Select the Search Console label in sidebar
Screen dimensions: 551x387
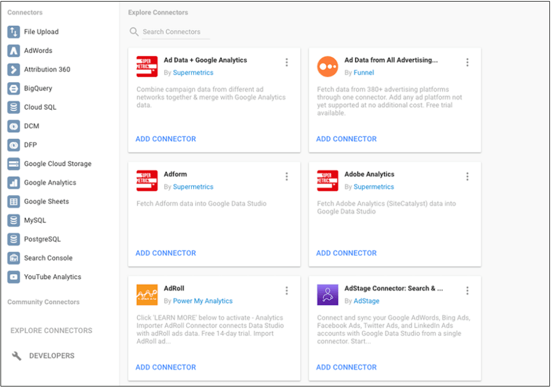click(x=48, y=258)
